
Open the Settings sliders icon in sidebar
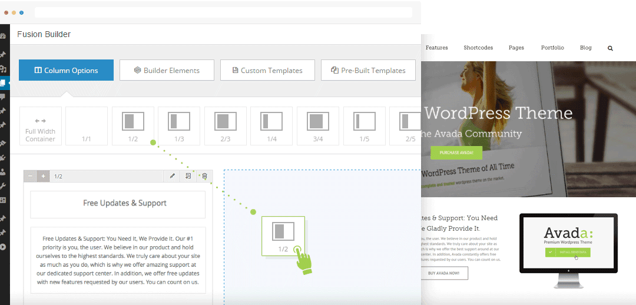[3, 200]
